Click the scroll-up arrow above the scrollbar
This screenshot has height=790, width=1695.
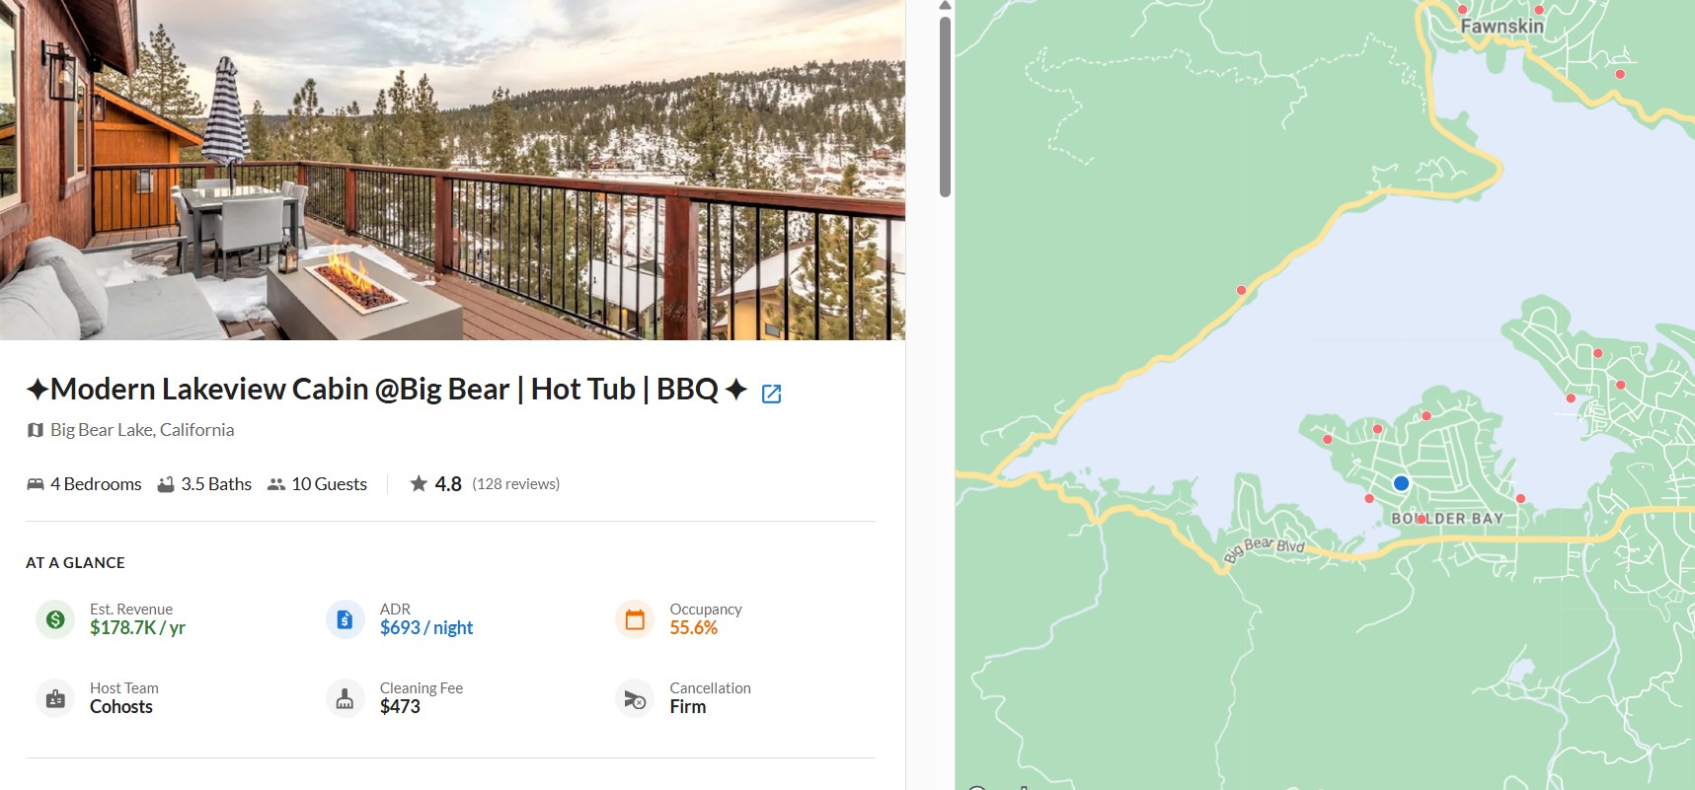(x=945, y=6)
